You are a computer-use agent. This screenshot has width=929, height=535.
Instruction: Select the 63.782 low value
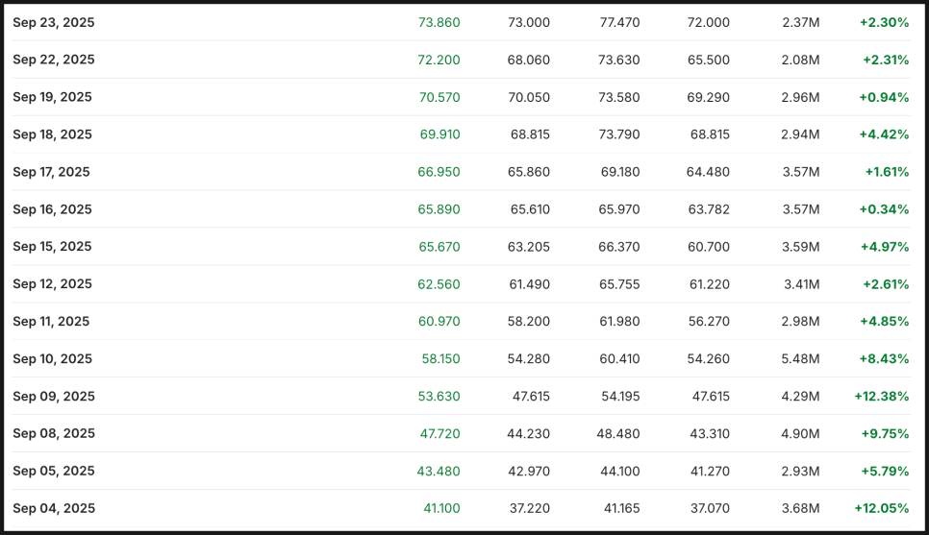click(x=709, y=209)
